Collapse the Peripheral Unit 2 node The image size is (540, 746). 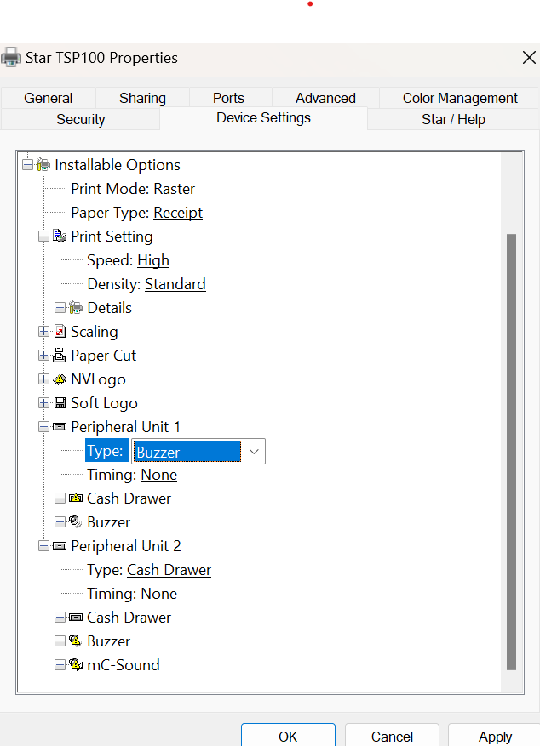click(x=43, y=546)
